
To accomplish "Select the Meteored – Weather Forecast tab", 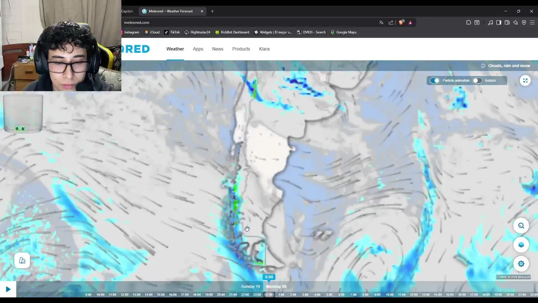I will point(170,11).
